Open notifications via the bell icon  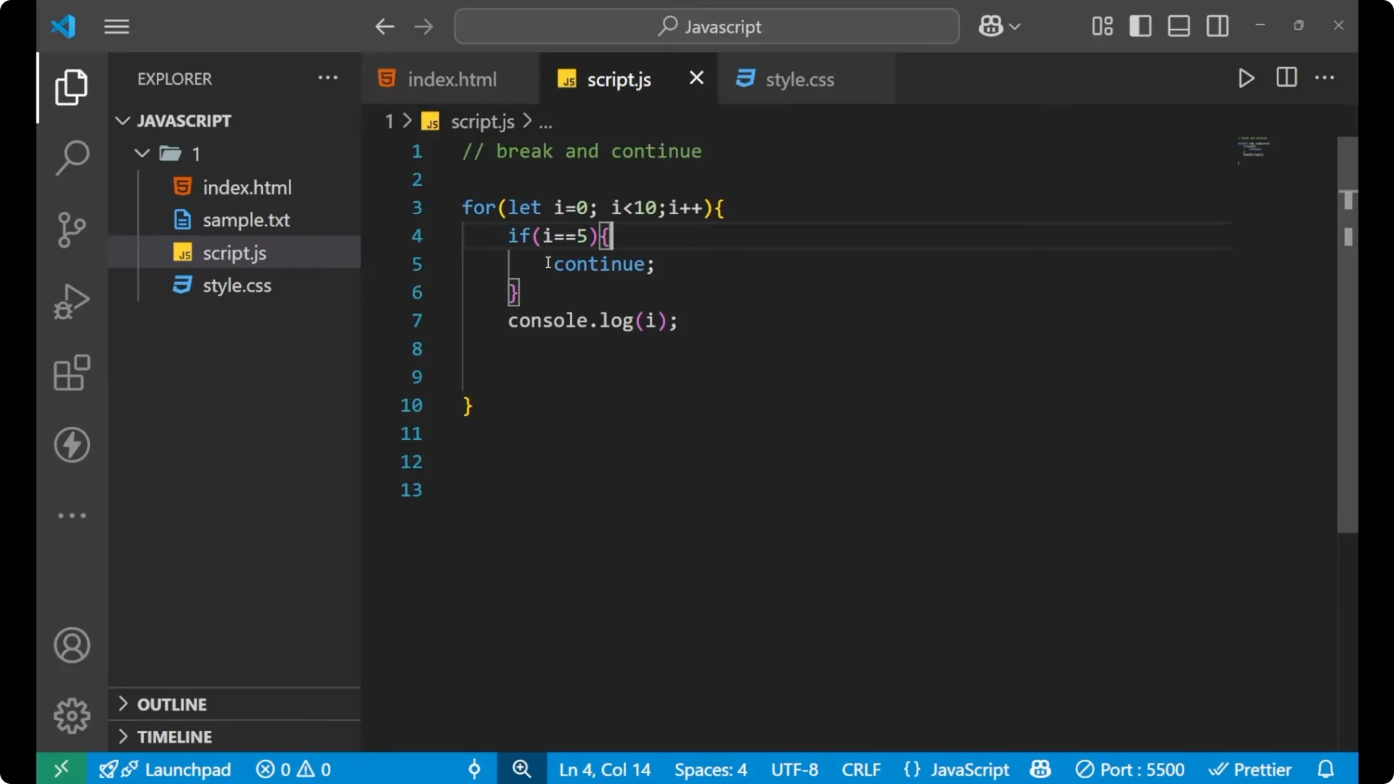[1326, 769]
